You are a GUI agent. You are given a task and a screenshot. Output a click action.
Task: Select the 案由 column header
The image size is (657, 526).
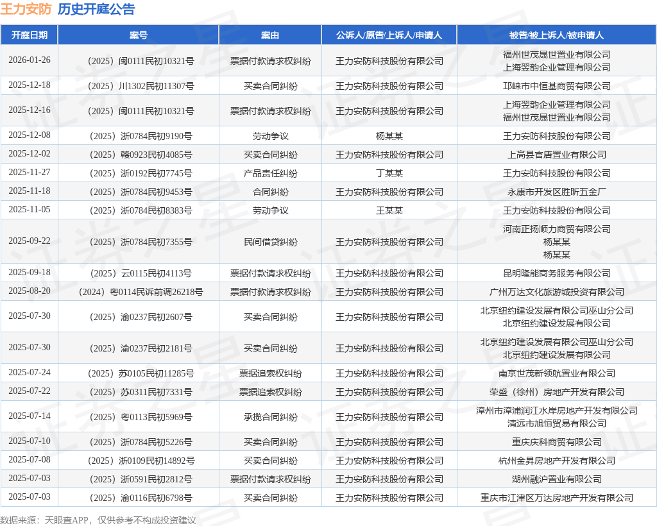(x=270, y=35)
